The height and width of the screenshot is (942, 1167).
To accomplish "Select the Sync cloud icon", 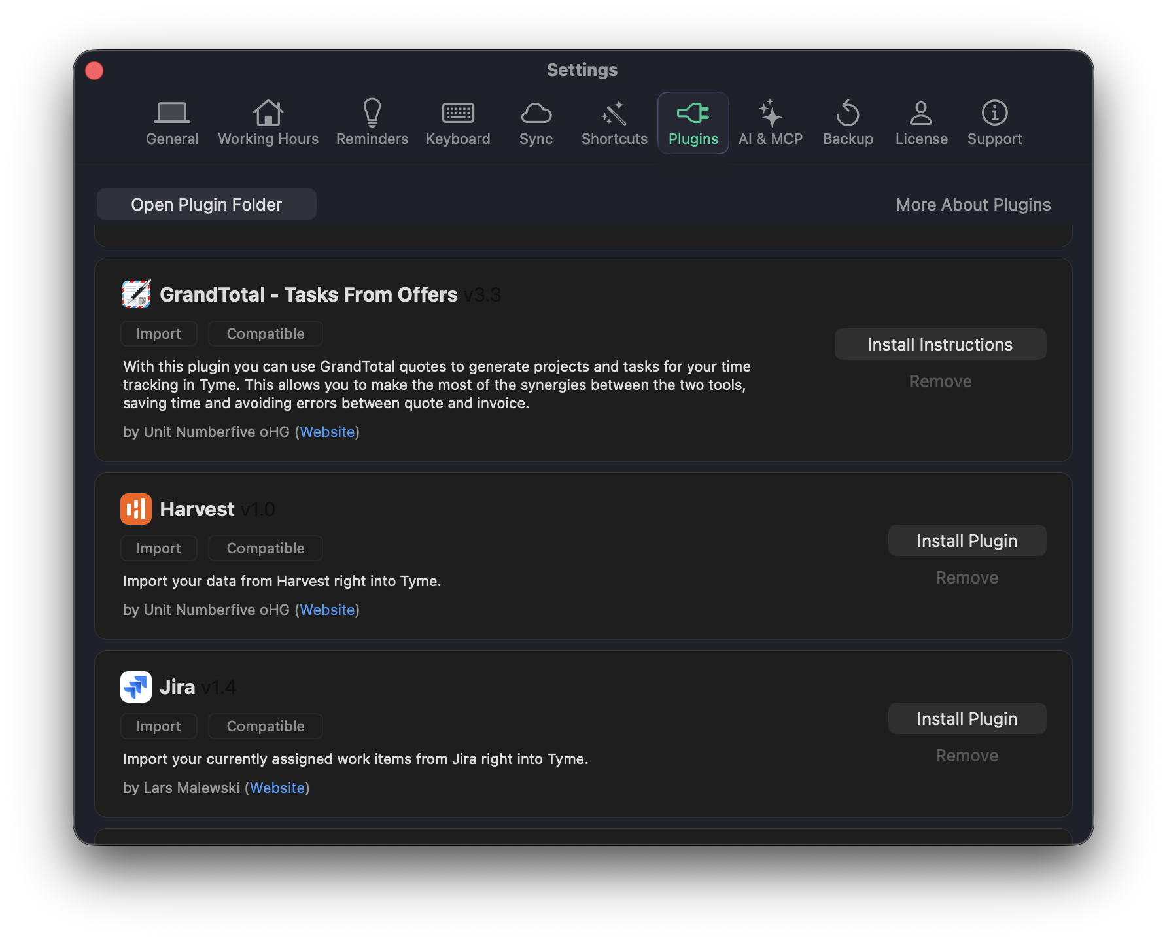I will tap(536, 113).
